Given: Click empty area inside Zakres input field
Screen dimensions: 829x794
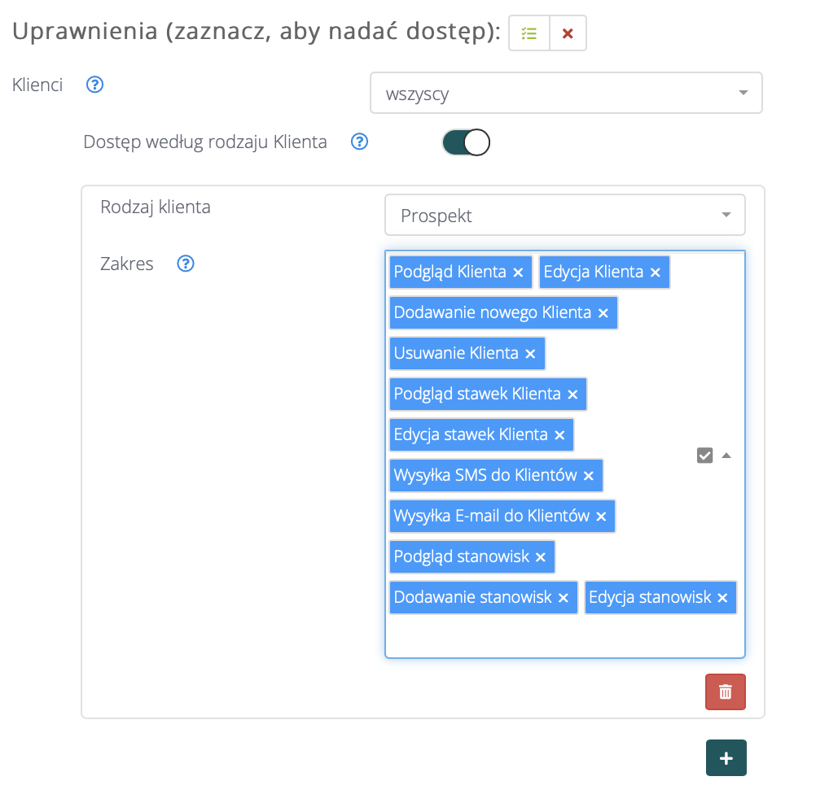Looking at the screenshot, I should click(562, 636).
